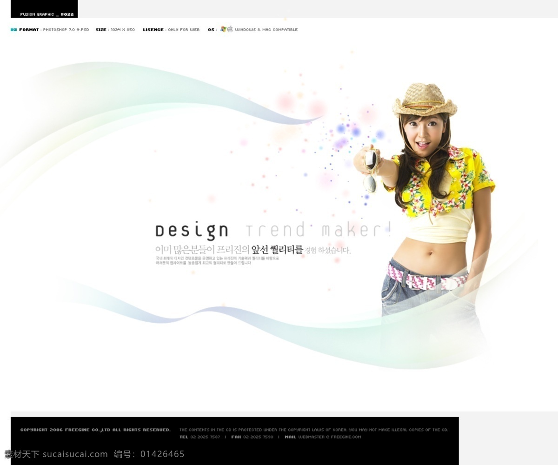This screenshot has height=465, width=558.
Task: Click the 'Trend maker!' heading text
Action: (319, 229)
